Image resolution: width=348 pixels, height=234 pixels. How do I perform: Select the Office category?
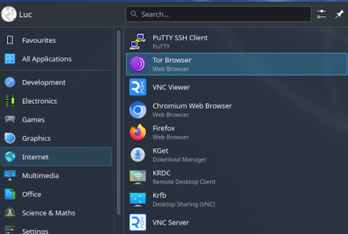pyautogui.click(x=56, y=194)
